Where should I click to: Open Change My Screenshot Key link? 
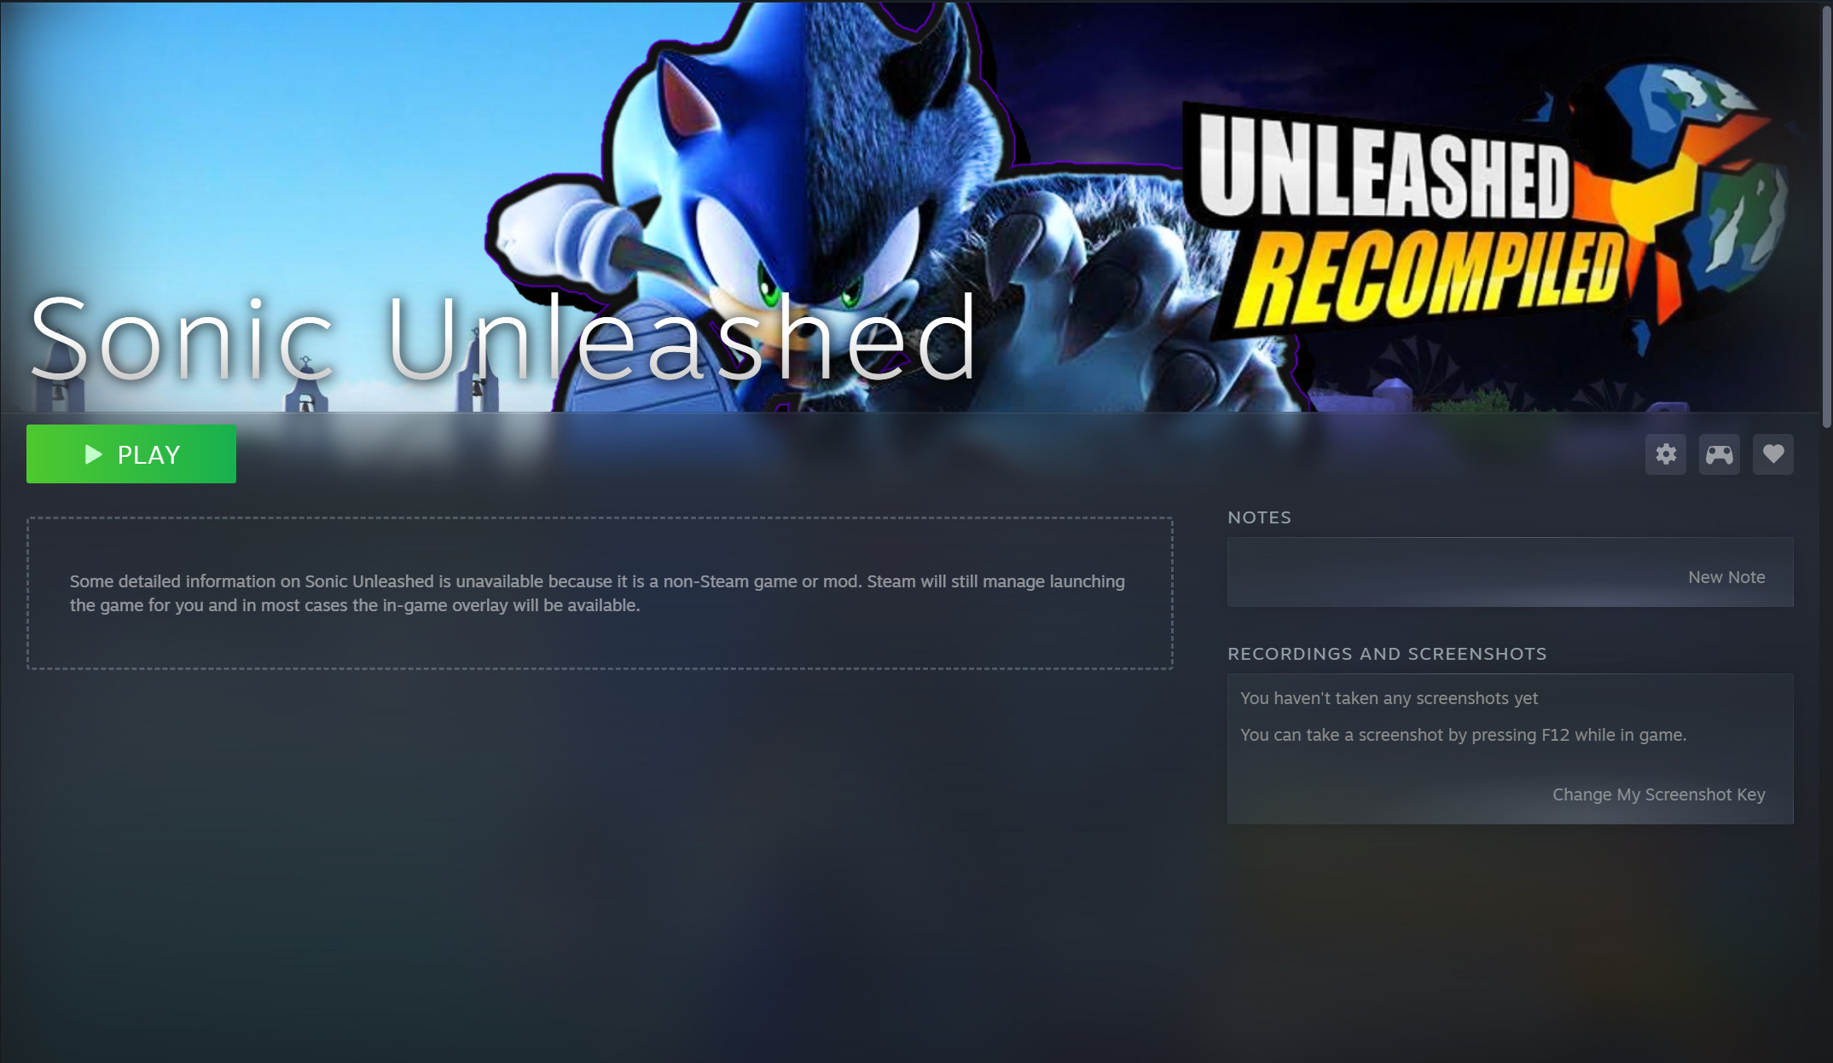click(1659, 794)
